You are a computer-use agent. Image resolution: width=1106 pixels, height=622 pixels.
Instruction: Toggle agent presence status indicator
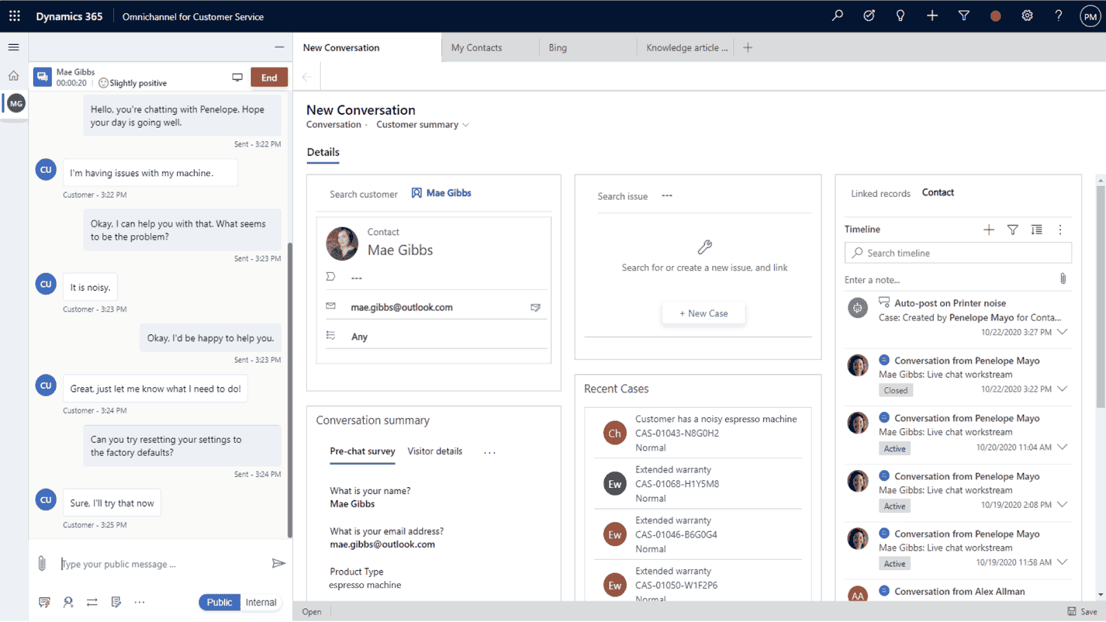(x=995, y=15)
